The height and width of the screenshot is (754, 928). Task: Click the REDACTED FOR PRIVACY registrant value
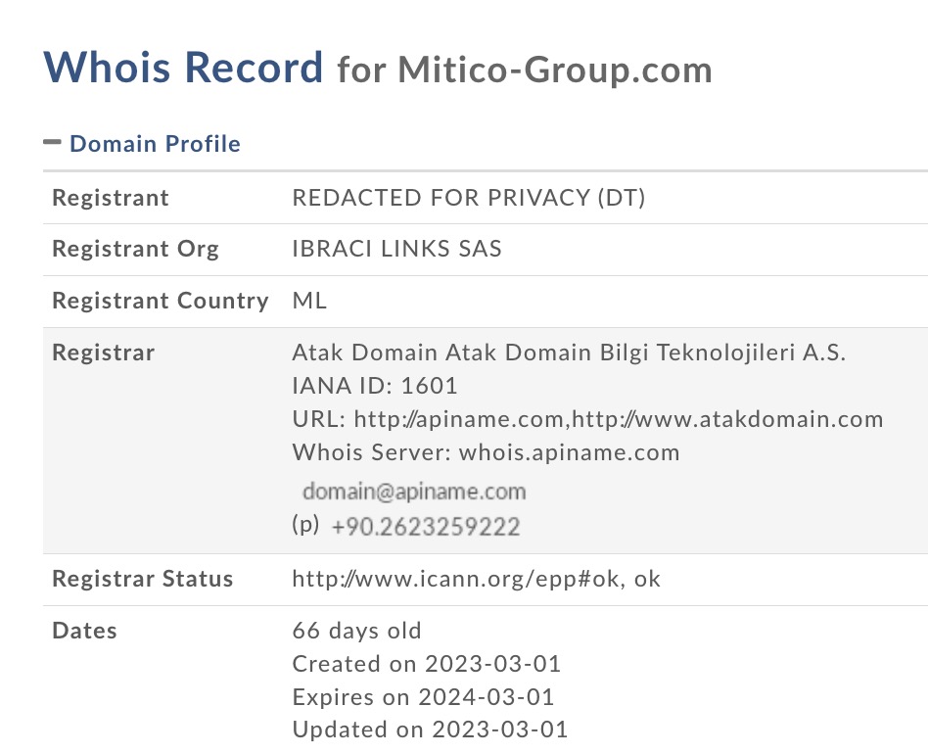click(469, 198)
